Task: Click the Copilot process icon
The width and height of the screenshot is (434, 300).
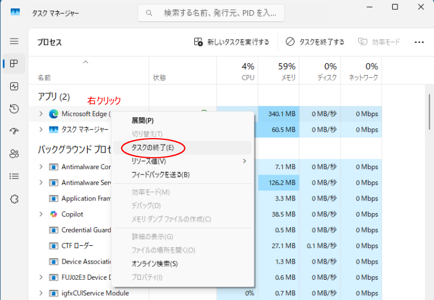Action: pyautogui.click(x=54, y=214)
